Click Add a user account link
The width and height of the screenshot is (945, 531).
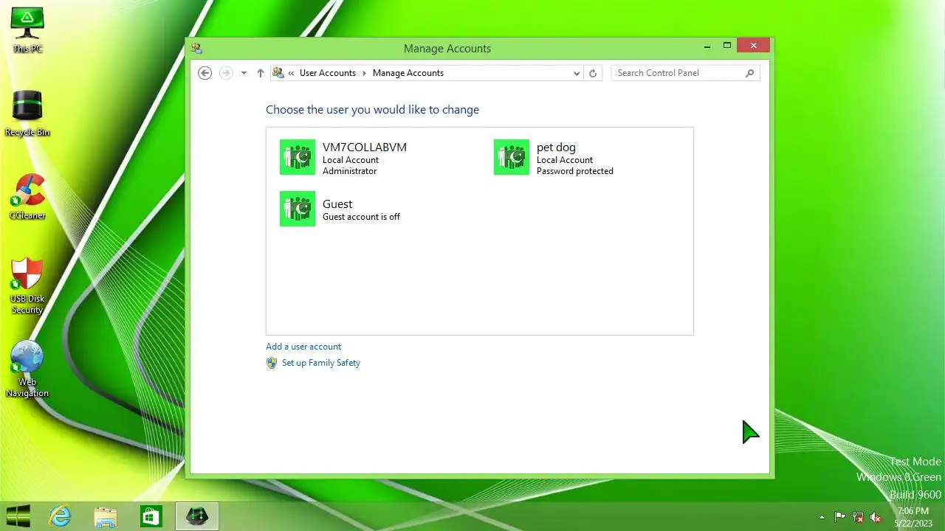click(303, 347)
